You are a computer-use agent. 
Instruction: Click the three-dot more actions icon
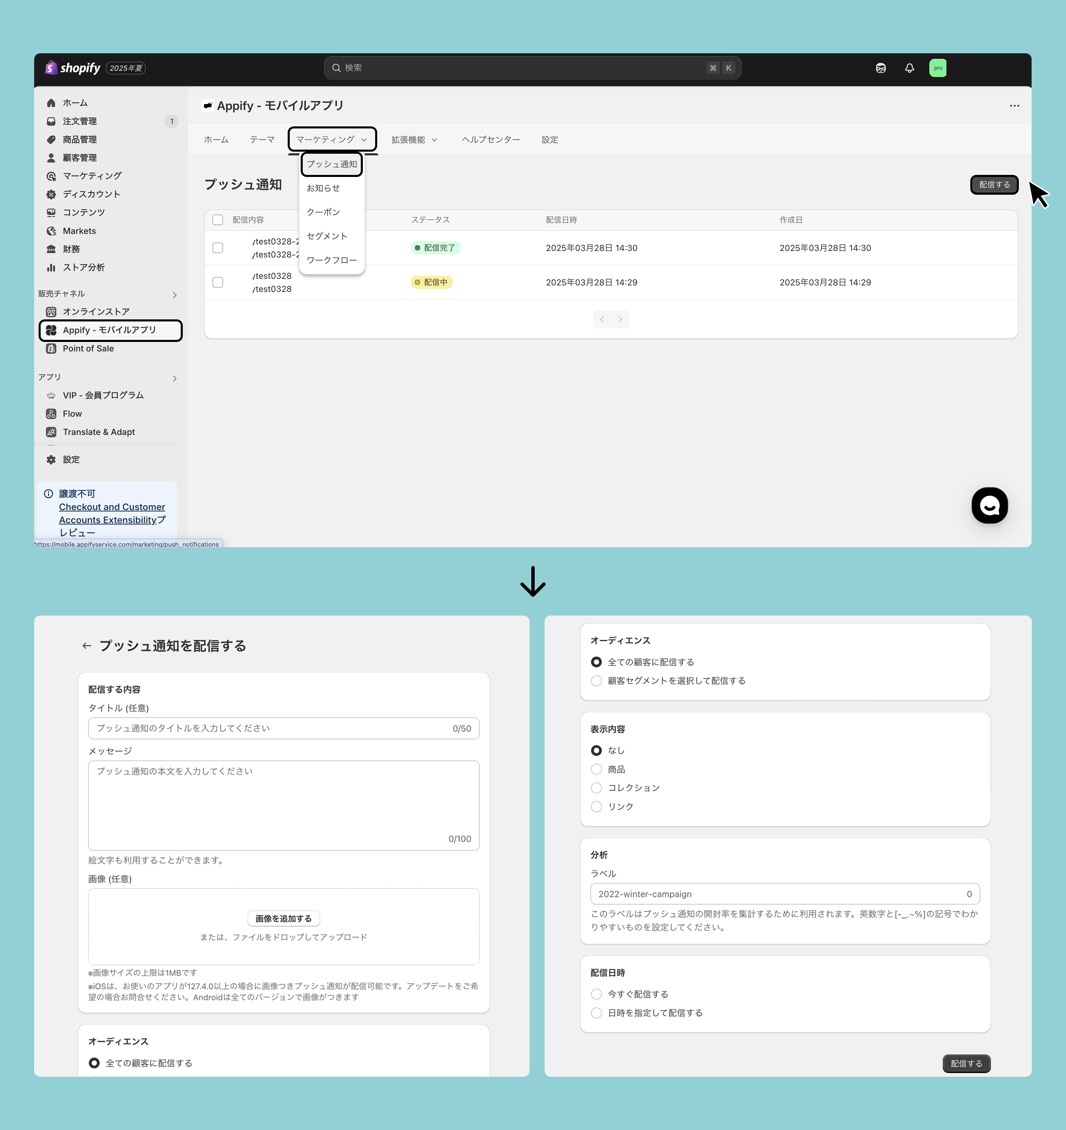pyautogui.click(x=1014, y=106)
